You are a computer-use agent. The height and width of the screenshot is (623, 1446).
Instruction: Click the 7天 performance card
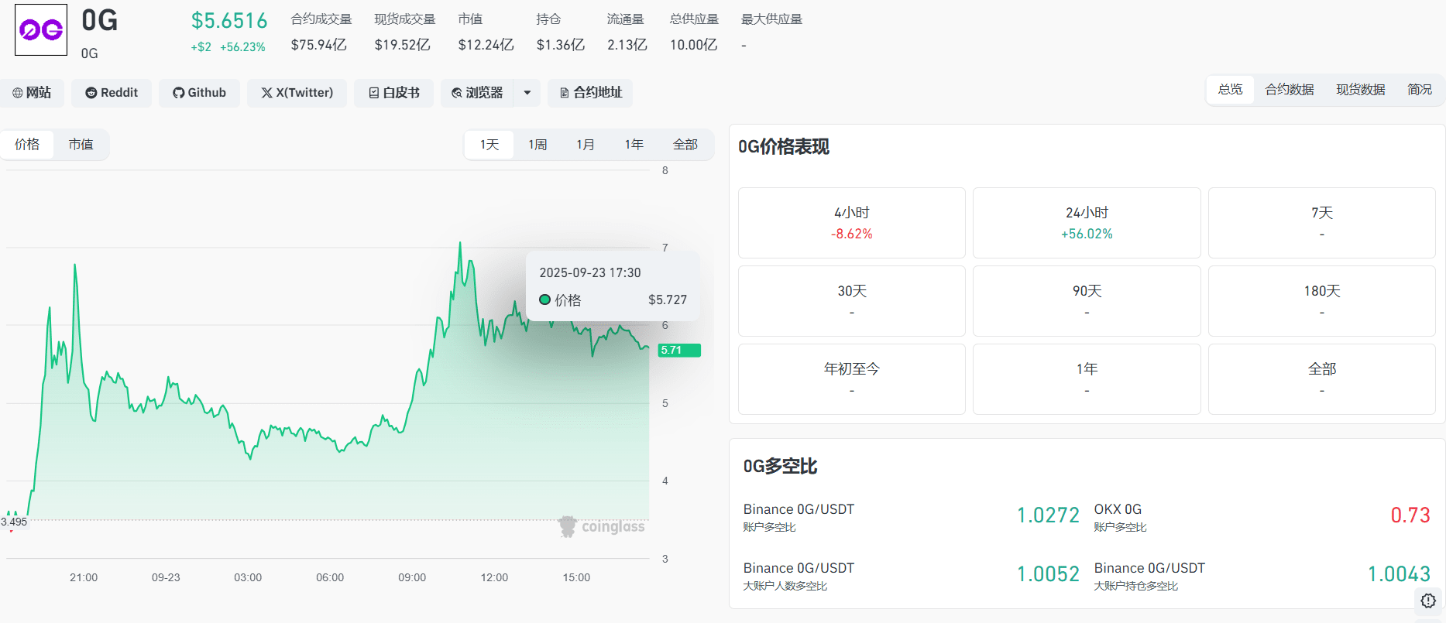(x=1322, y=223)
